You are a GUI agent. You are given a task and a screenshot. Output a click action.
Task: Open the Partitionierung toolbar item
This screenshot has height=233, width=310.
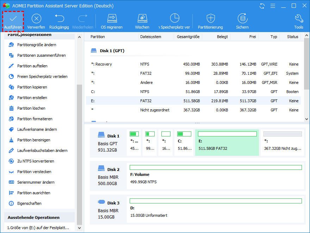coord(210,19)
